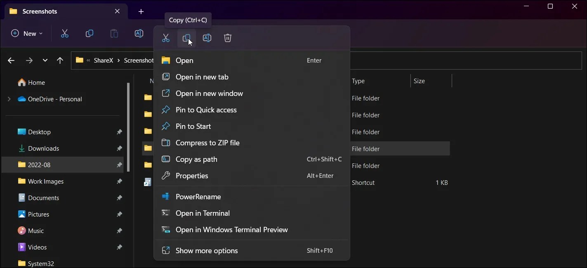This screenshot has width=587, height=268.
Task: Click the up-one-level navigation arrow
Action: point(60,61)
